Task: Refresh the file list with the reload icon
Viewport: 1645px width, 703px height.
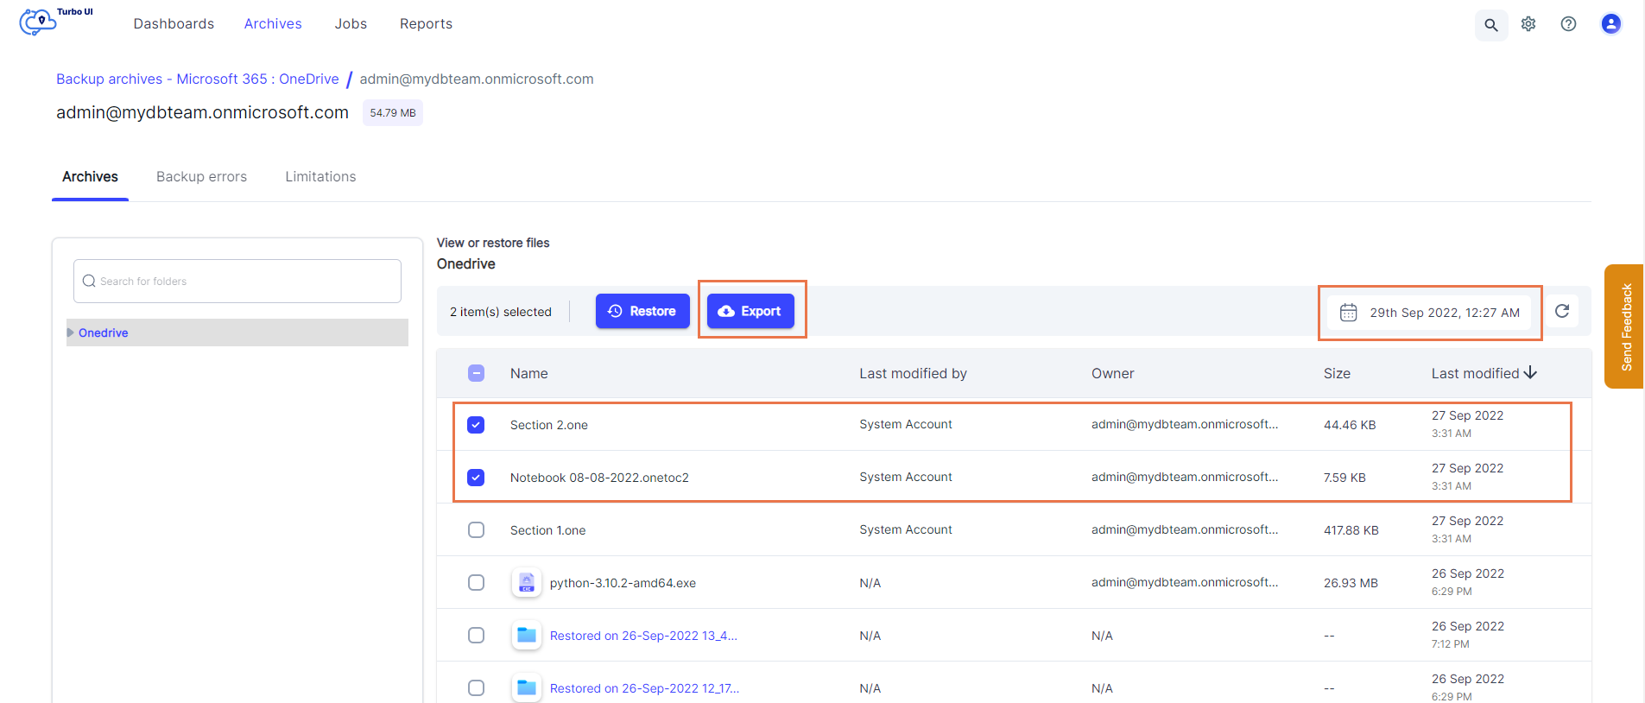Action: pyautogui.click(x=1562, y=311)
